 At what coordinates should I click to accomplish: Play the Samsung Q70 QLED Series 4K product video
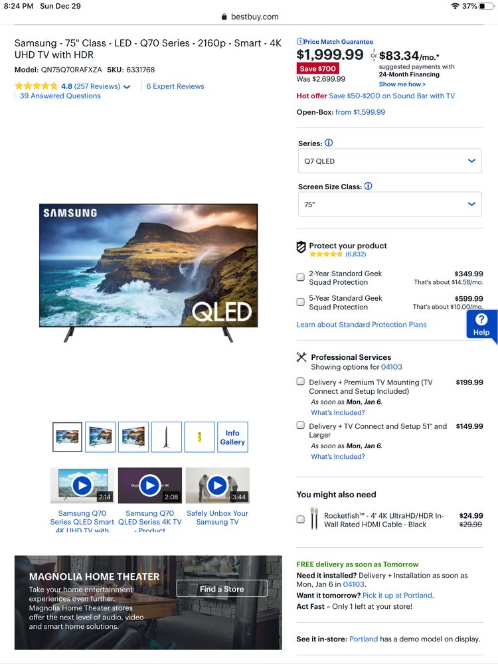coord(149,485)
